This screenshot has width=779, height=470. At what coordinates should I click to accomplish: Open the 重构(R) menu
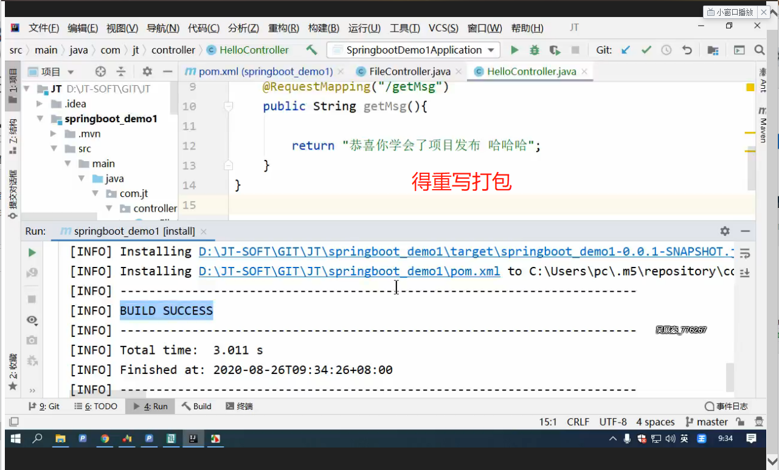[x=283, y=28]
